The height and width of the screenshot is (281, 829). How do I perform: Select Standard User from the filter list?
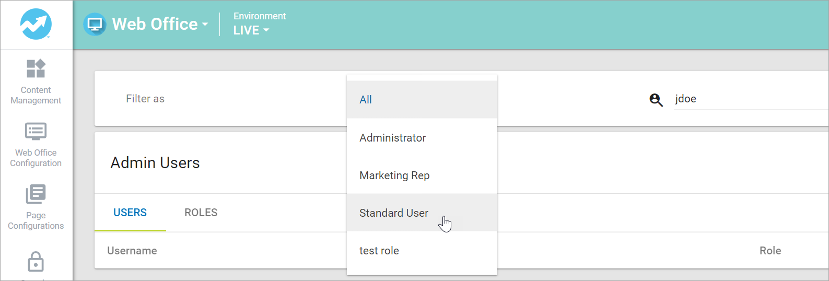pyautogui.click(x=394, y=213)
